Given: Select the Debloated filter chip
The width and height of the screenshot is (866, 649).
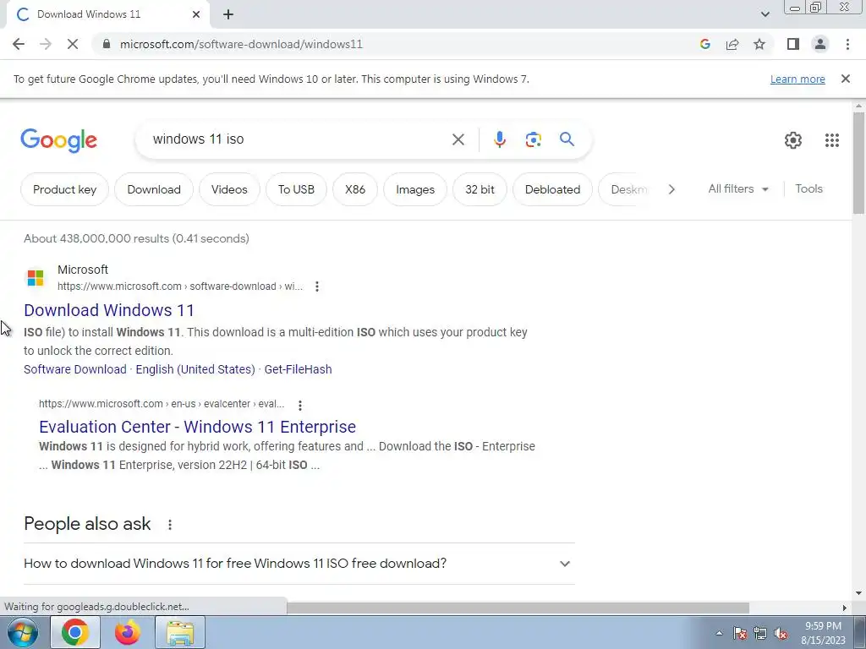Looking at the screenshot, I should point(552,189).
